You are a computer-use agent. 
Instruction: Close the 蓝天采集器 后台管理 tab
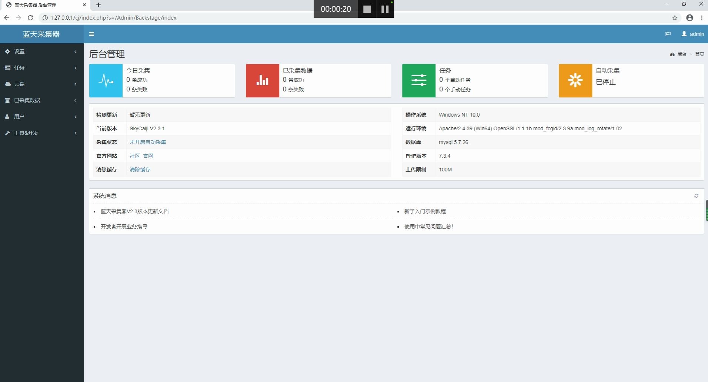point(84,5)
